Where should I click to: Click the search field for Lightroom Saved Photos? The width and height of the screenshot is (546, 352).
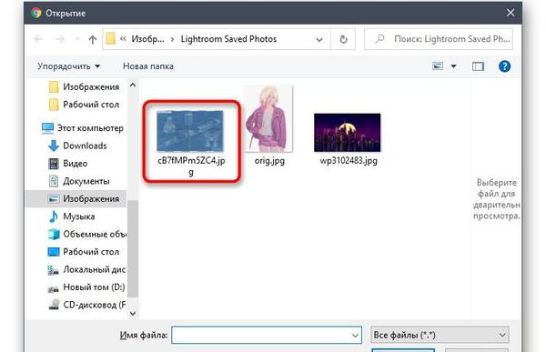pos(439,39)
